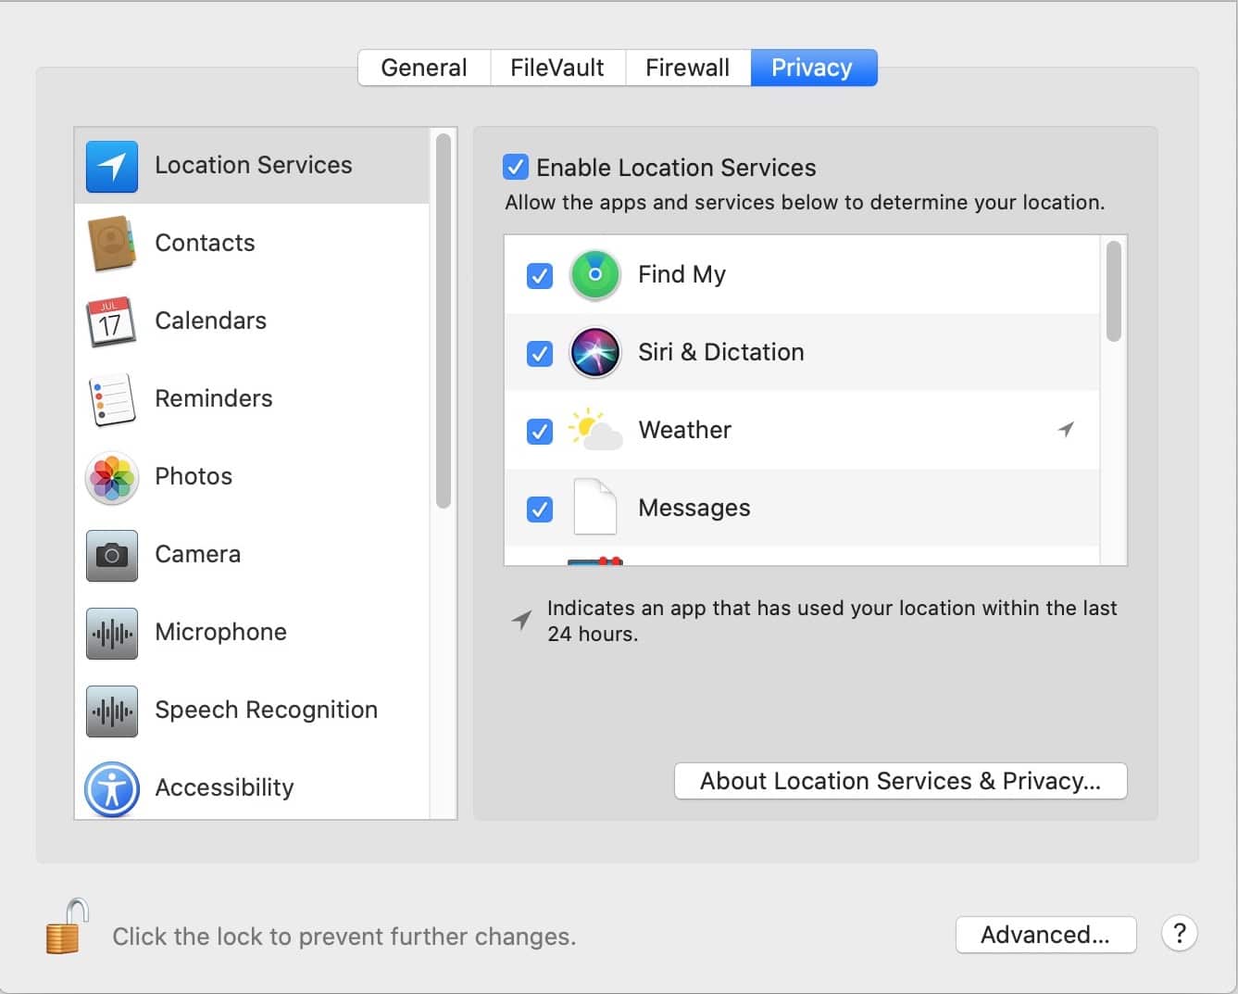Select Speech Recognition label in sidebar
Viewport: 1238px width, 994px height.
267,710
